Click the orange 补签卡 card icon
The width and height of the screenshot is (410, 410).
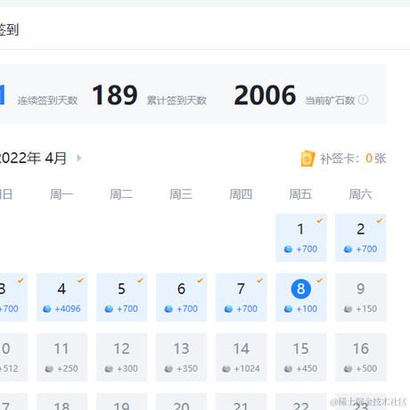click(x=307, y=159)
